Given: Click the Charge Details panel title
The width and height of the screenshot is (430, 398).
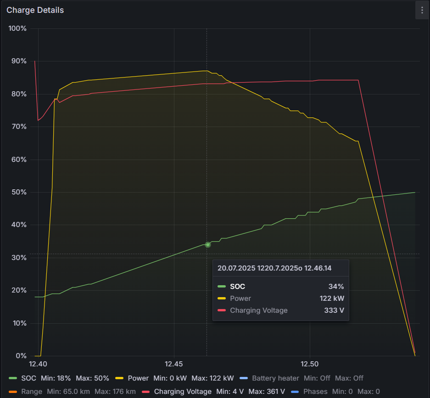Looking at the screenshot, I should tap(35, 10).
